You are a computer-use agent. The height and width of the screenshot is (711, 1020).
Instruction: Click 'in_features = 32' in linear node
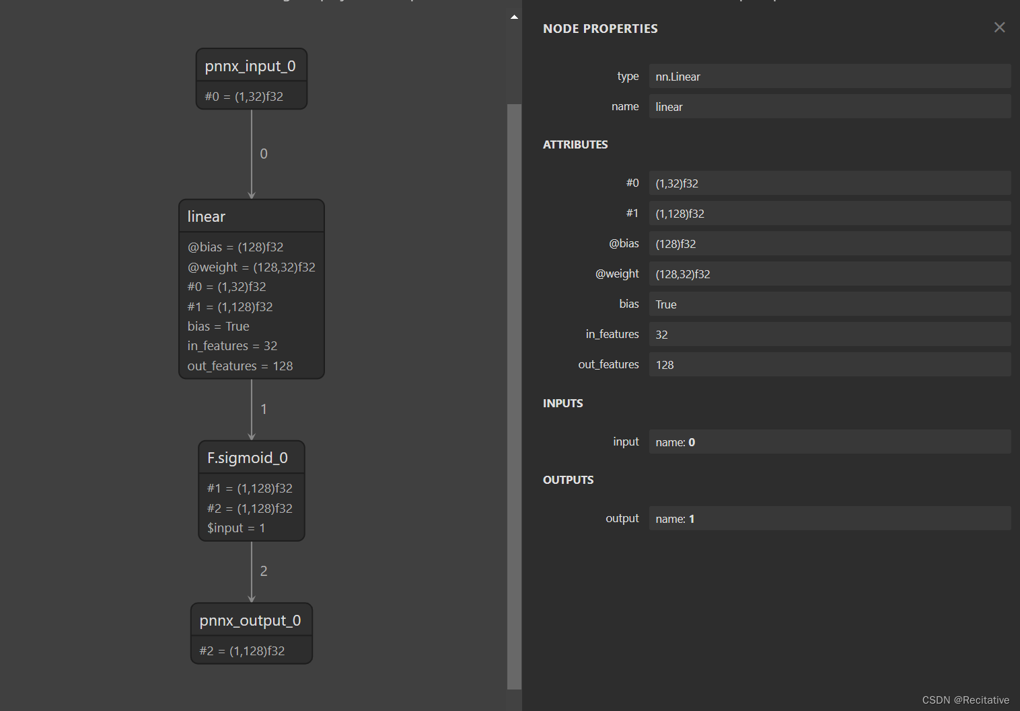[x=232, y=346]
